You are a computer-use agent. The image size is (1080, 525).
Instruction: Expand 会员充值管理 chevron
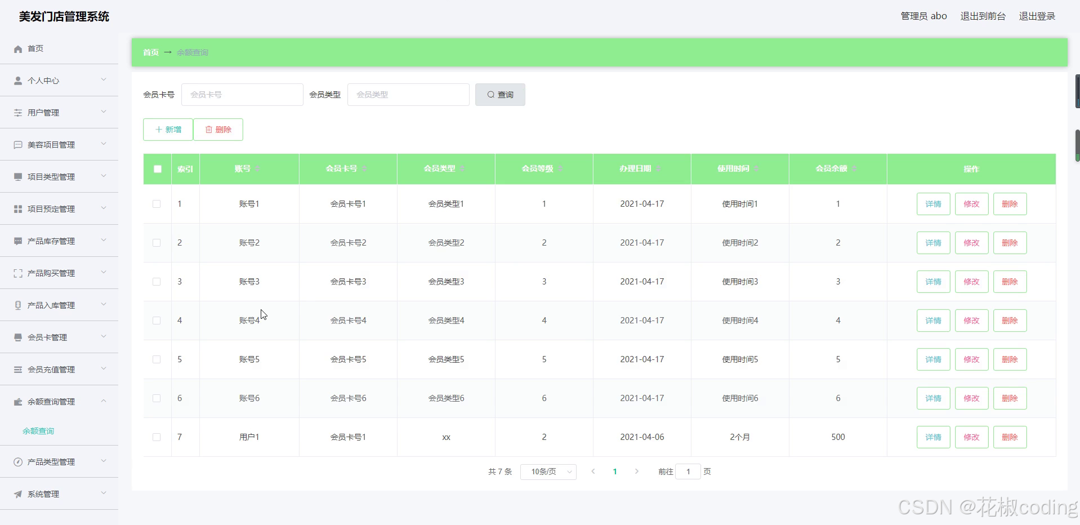tap(104, 369)
